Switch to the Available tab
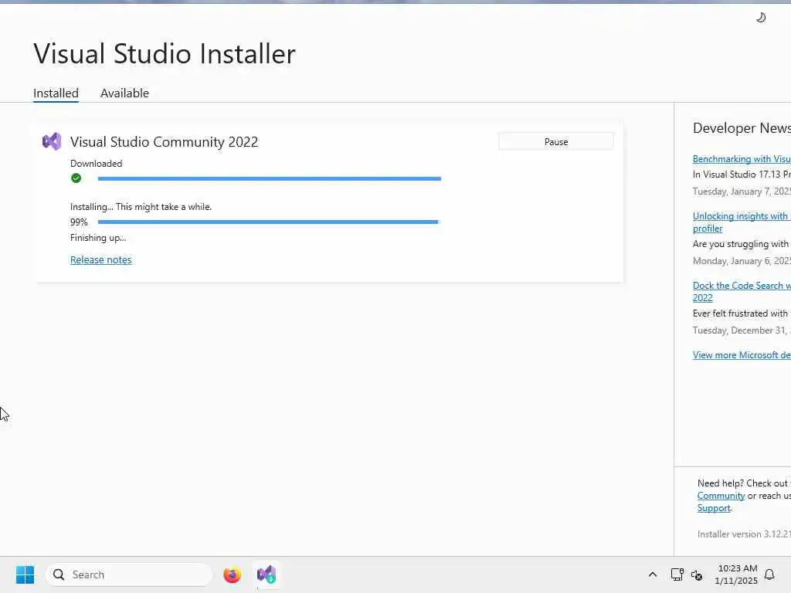The height and width of the screenshot is (593, 791). [124, 93]
